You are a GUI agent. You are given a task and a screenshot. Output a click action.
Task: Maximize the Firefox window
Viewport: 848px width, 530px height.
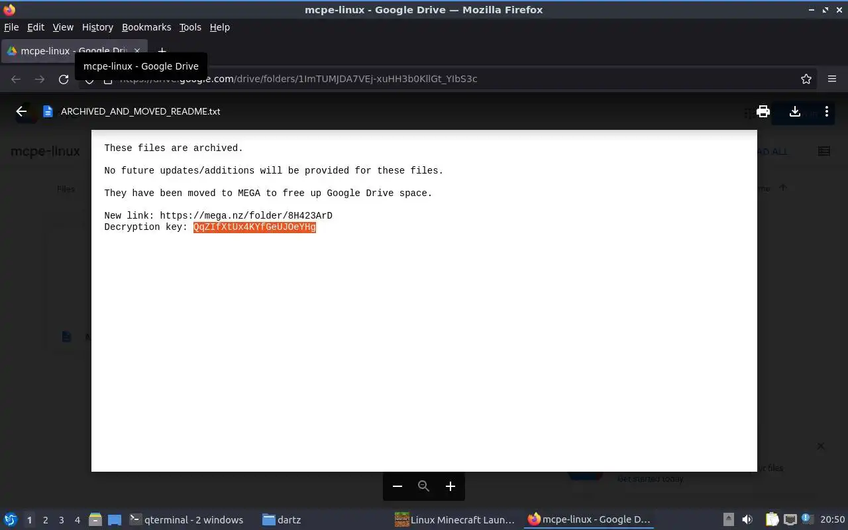pyautogui.click(x=825, y=10)
